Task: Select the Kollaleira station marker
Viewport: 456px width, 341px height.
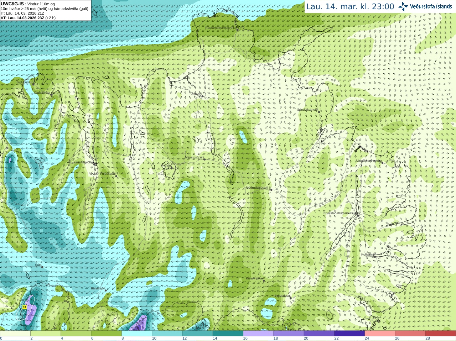Action: tap(374, 256)
